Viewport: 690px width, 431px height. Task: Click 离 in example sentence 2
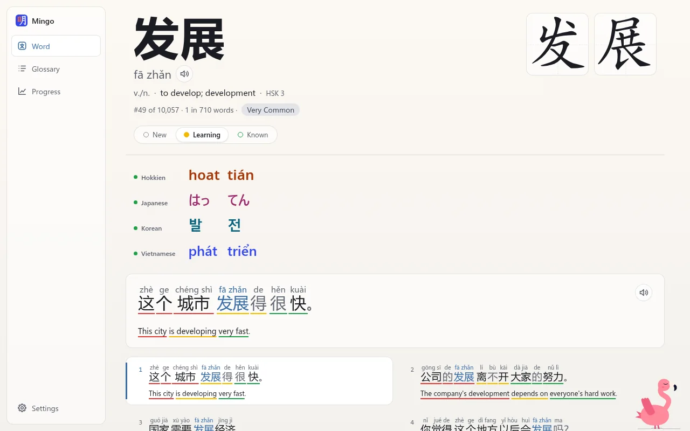(x=481, y=377)
